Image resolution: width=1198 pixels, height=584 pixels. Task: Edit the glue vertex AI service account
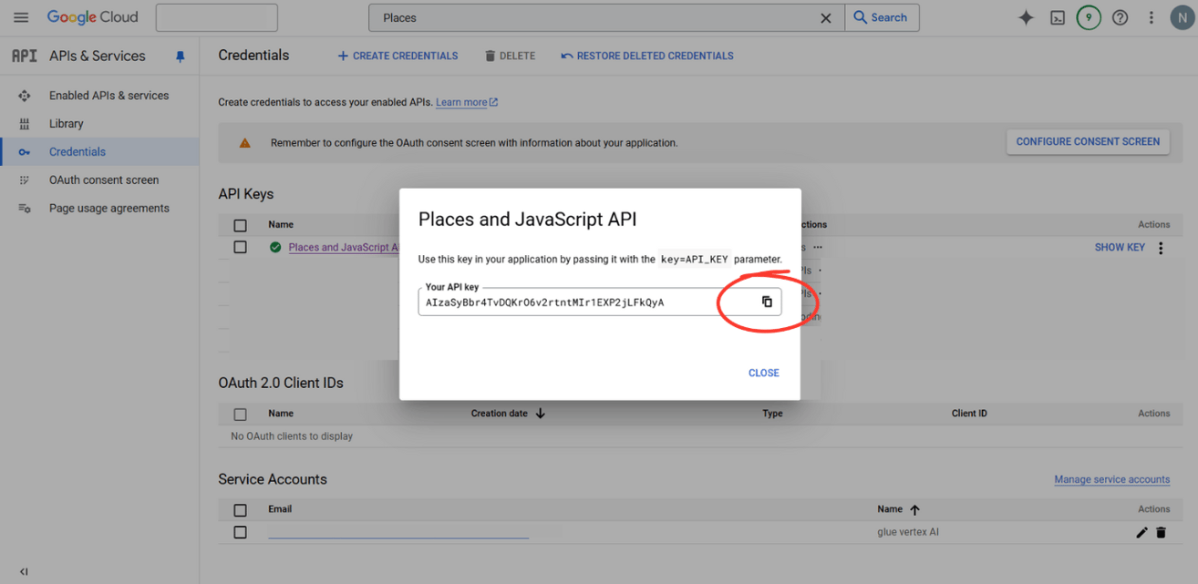click(1141, 532)
